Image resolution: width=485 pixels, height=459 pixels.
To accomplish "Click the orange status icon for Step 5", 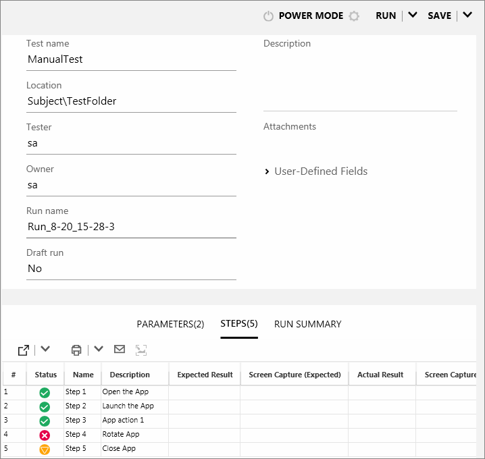I will [x=45, y=449].
